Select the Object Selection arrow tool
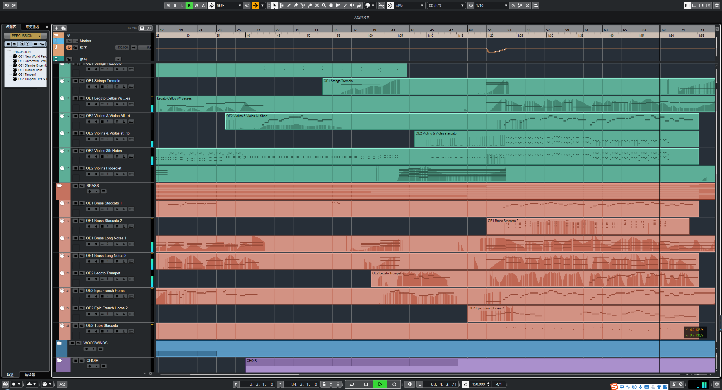 click(274, 5)
